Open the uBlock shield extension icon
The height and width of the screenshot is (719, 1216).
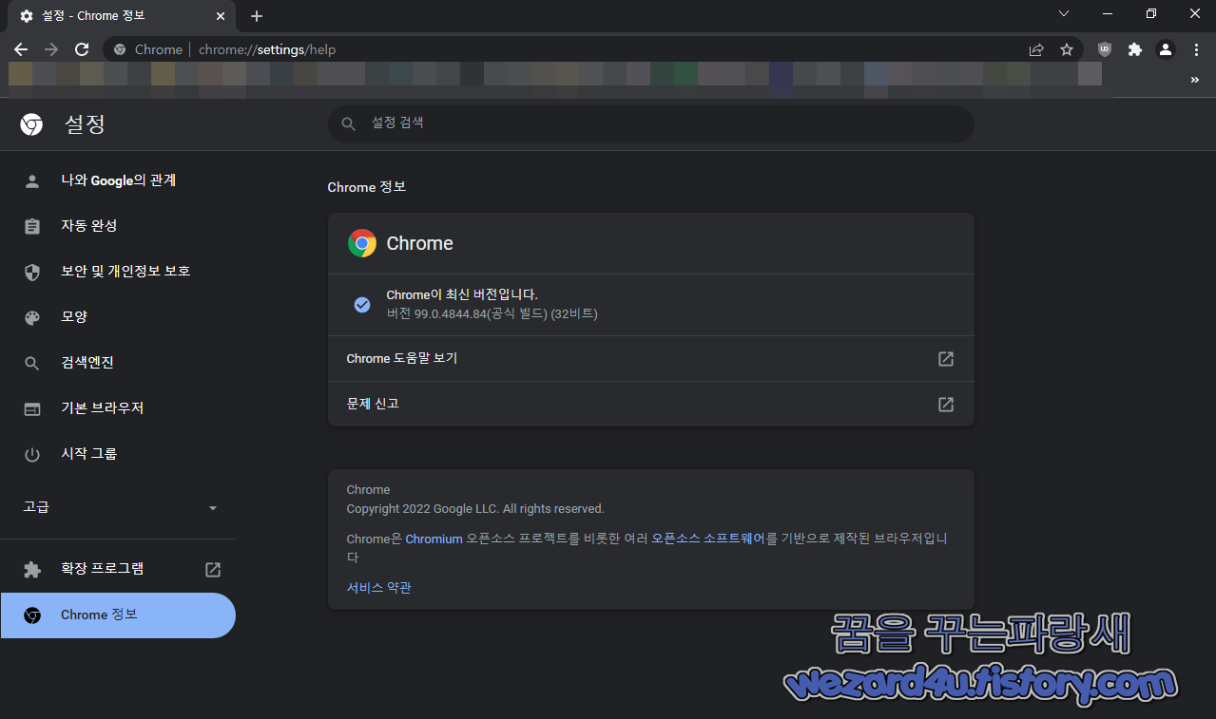pos(1104,49)
